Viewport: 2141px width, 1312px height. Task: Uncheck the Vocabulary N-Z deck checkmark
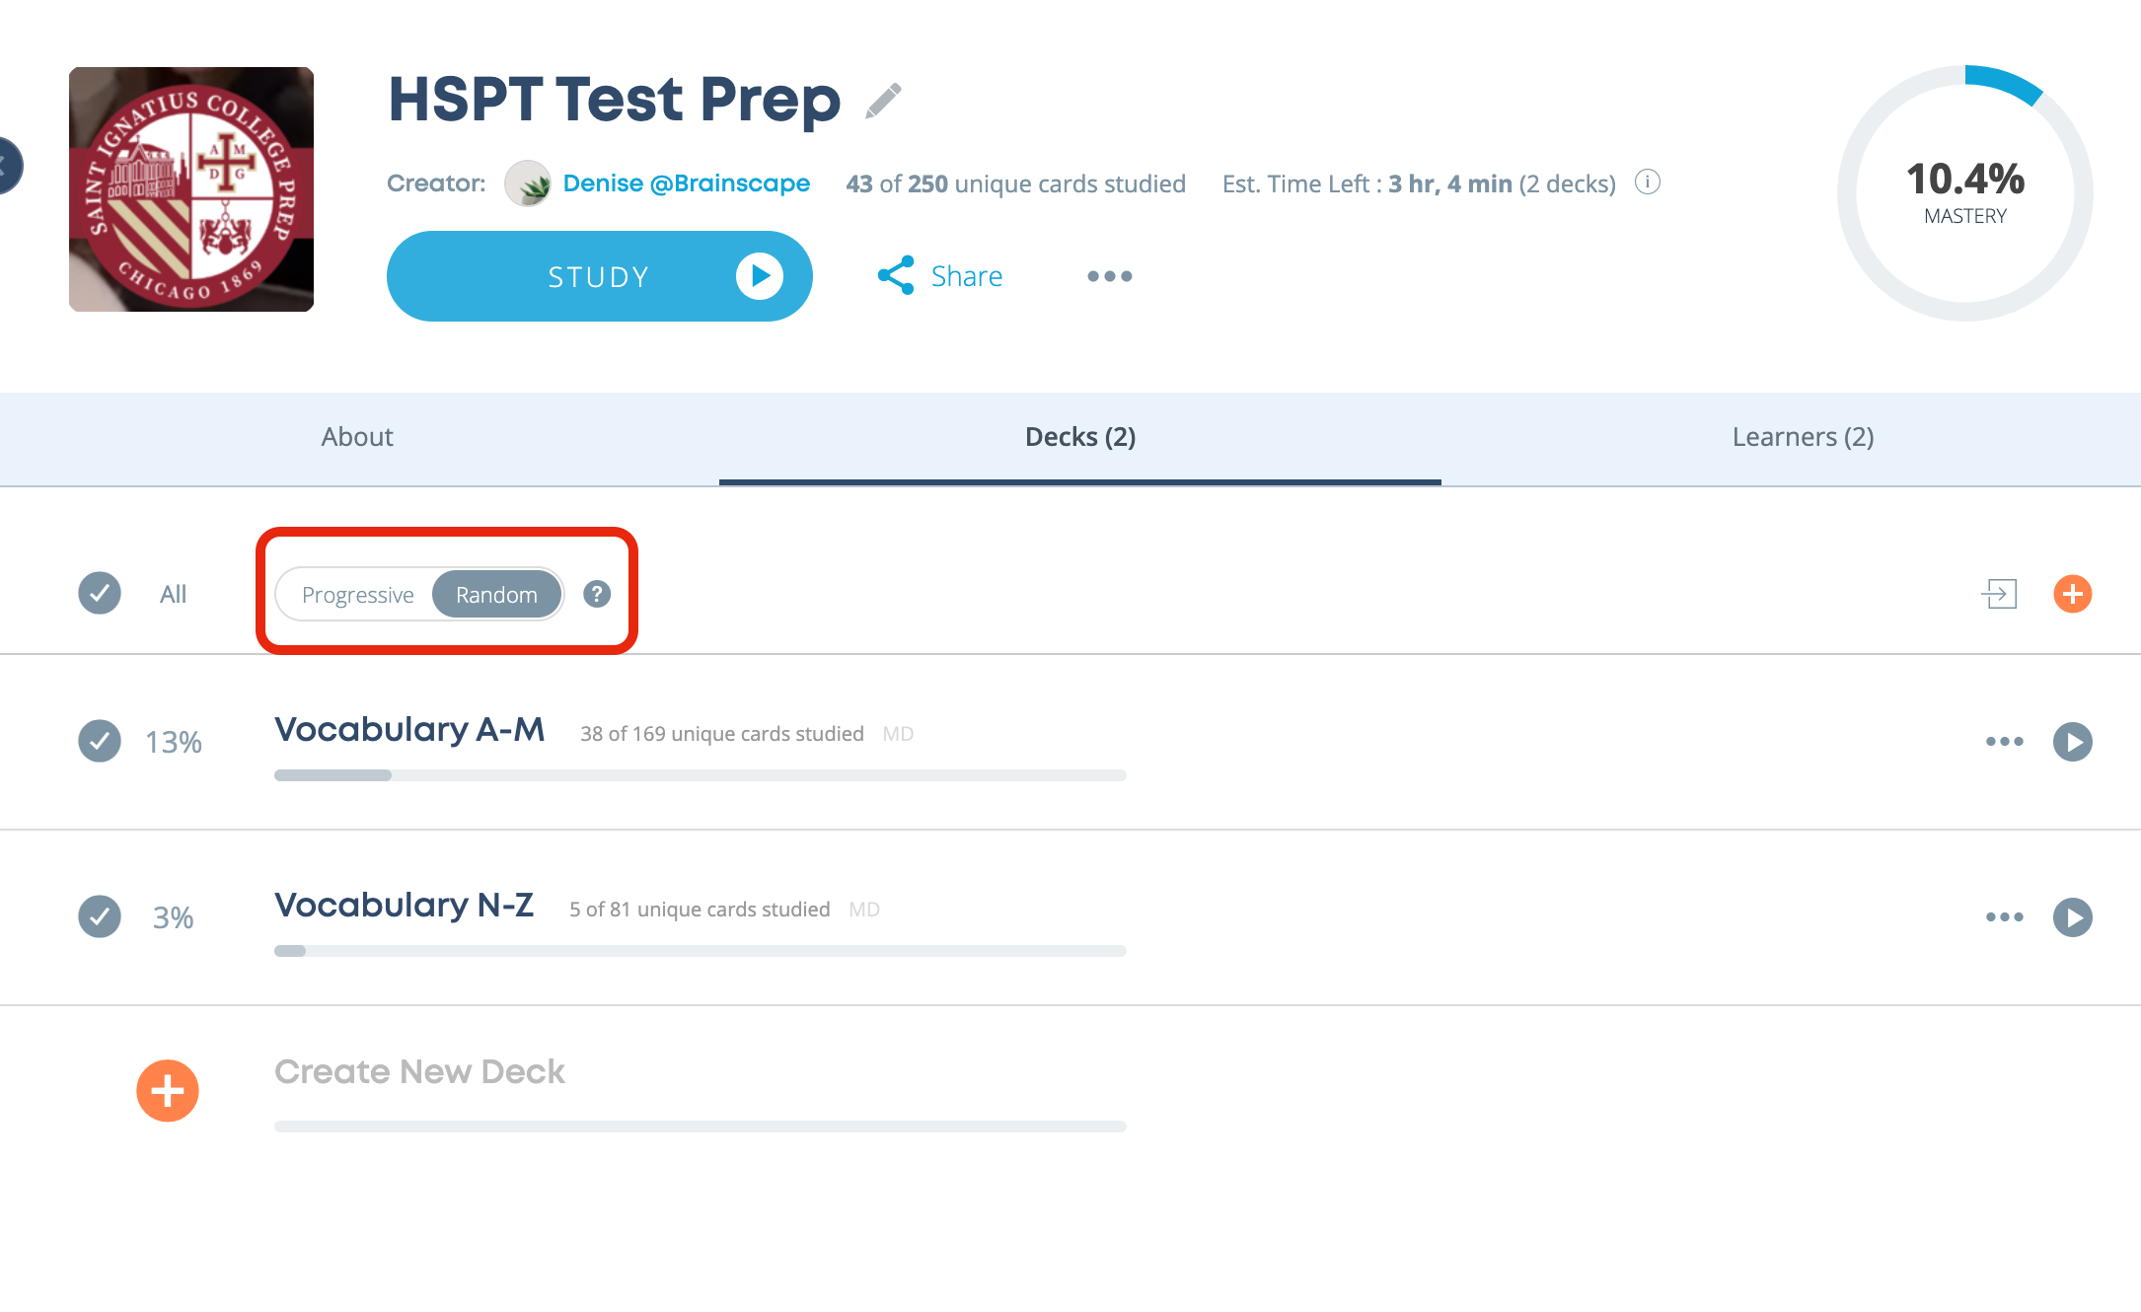(x=100, y=916)
